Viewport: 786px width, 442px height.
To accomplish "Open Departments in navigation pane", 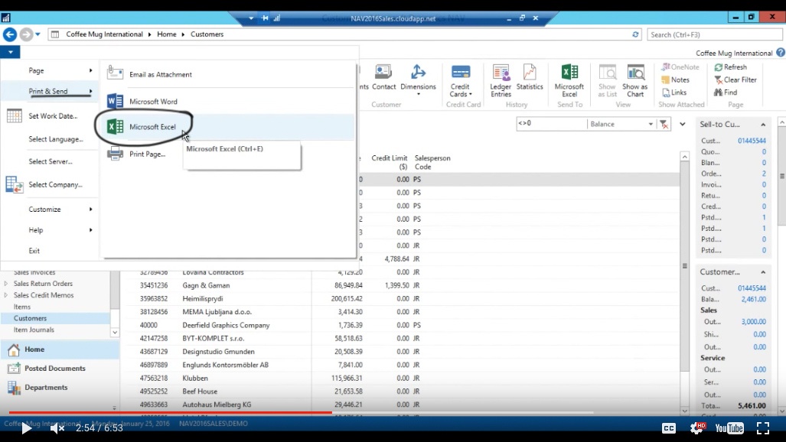I will [x=60, y=388].
